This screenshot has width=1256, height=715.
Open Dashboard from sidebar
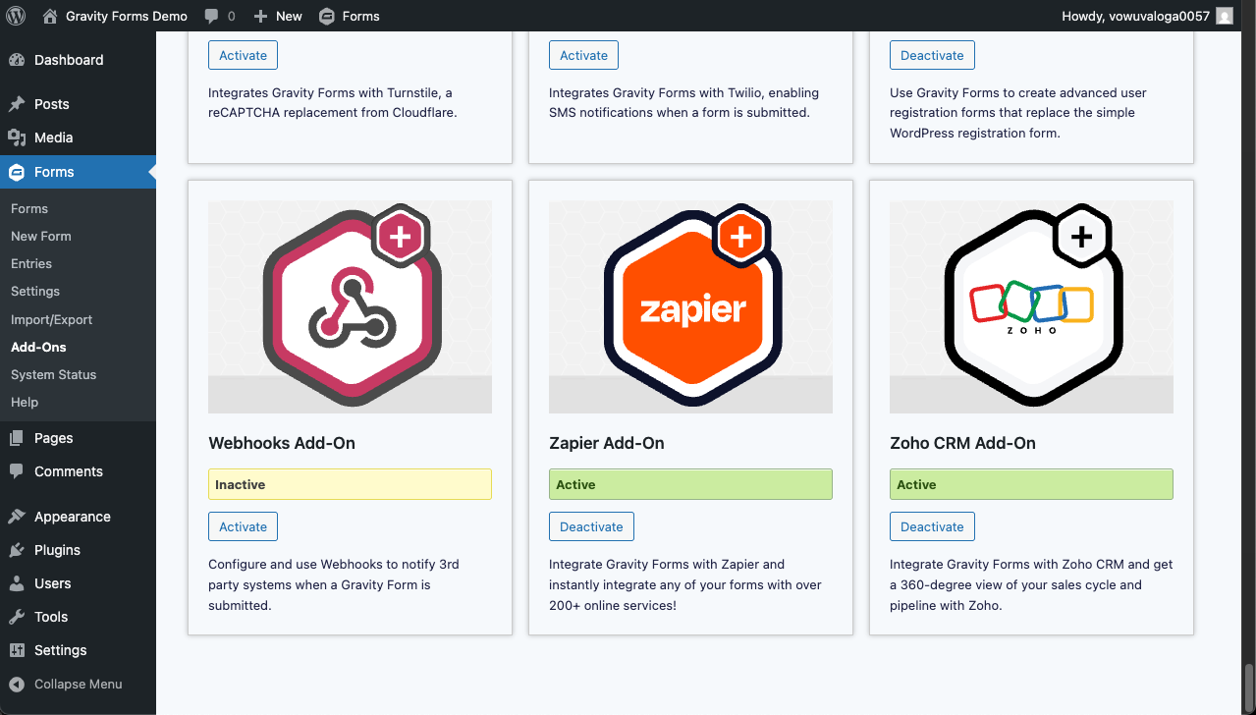[x=68, y=60]
